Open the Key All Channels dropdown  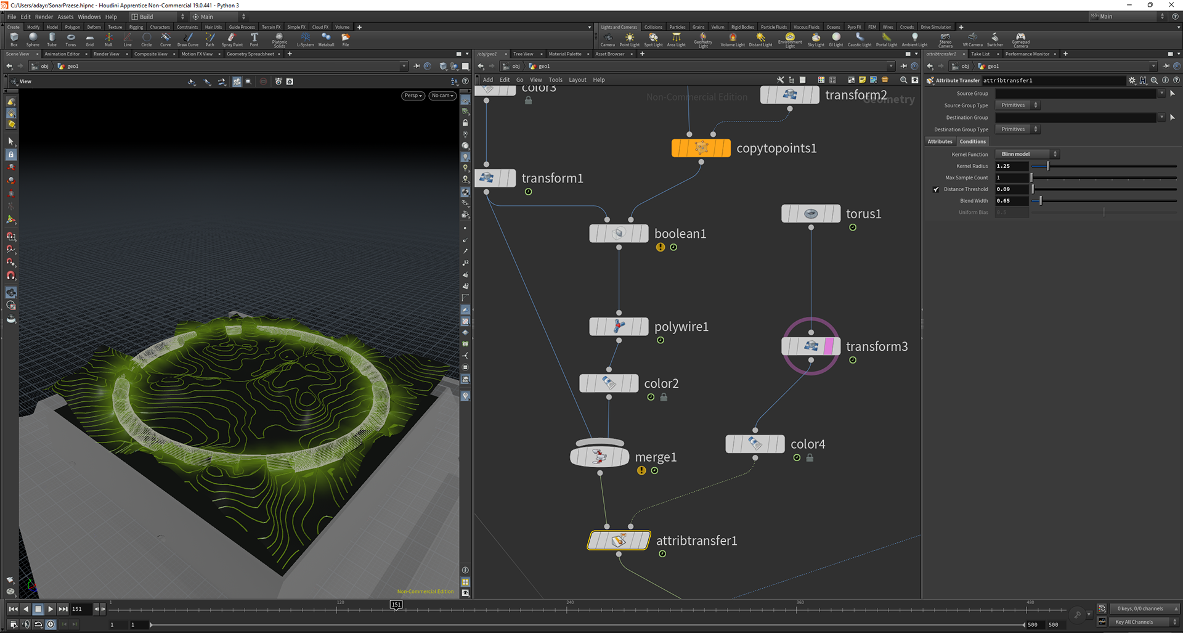click(x=1145, y=622)
